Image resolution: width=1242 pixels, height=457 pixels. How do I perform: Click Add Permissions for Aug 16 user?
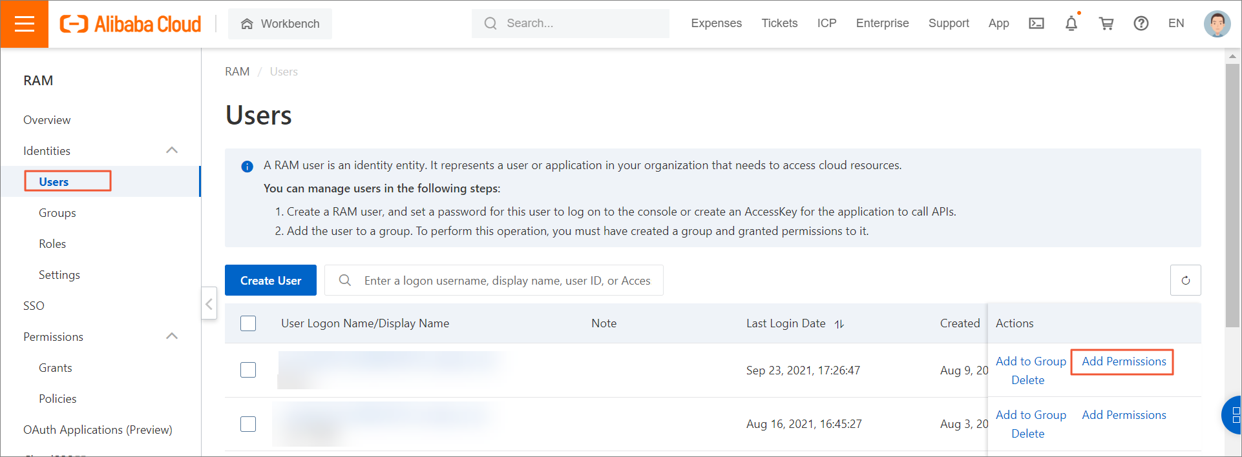pos(1124,415)
